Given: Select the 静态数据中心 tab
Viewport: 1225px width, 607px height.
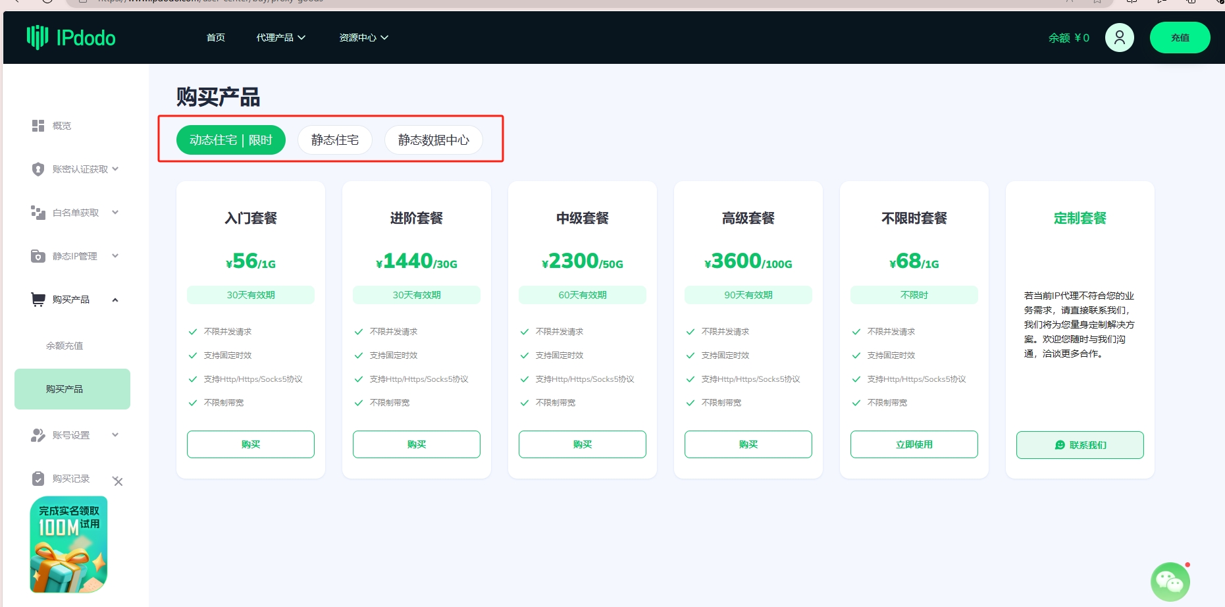Looking at the screenshot, I should tap(433, 140).
